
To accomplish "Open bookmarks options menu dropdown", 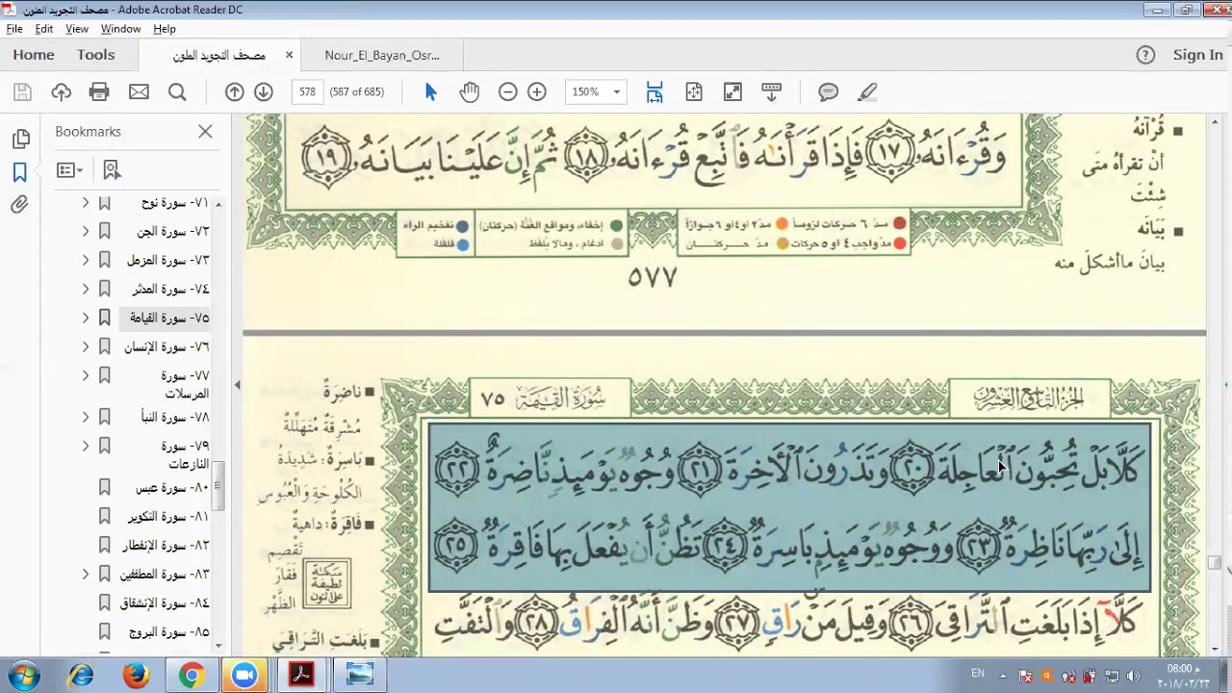I will 69,170.
